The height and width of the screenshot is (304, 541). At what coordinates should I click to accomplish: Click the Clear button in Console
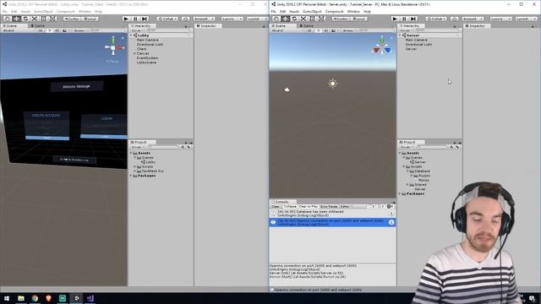pos(276,206)
